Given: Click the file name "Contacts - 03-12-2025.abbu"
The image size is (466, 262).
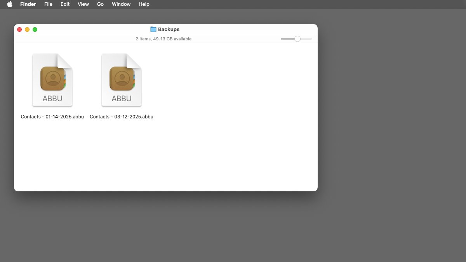Looking at the screenshot, I should (122, 117).
